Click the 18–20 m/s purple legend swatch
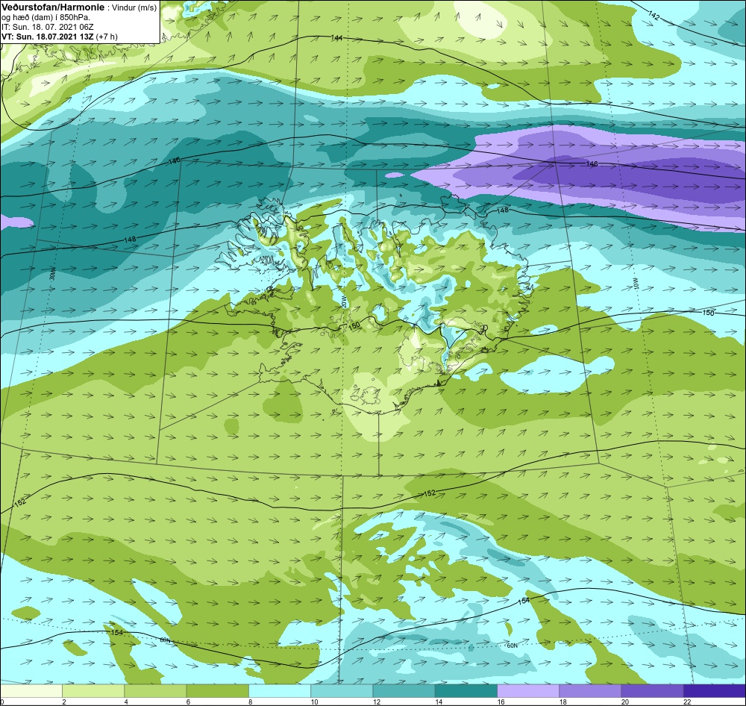 point(590,690)
